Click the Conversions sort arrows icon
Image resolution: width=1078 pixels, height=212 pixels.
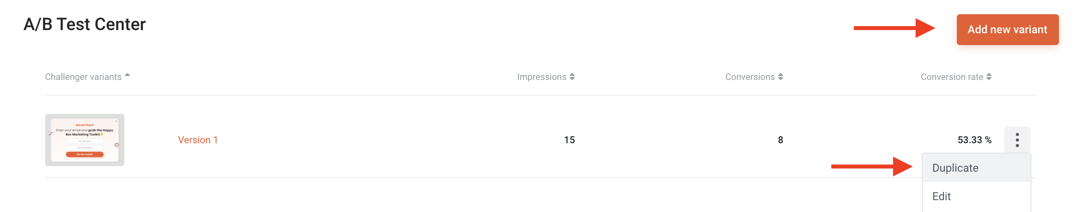click(781, 76)
